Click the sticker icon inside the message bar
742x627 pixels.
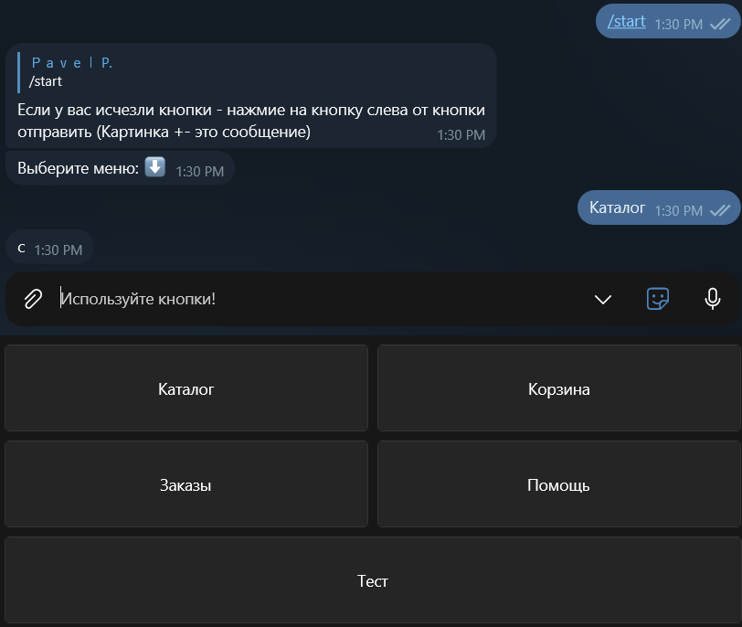[658, 299]
